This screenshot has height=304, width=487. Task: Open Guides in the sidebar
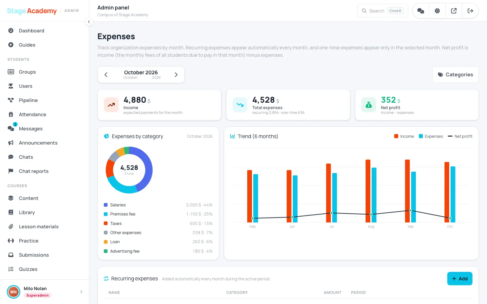click(27, 45)
